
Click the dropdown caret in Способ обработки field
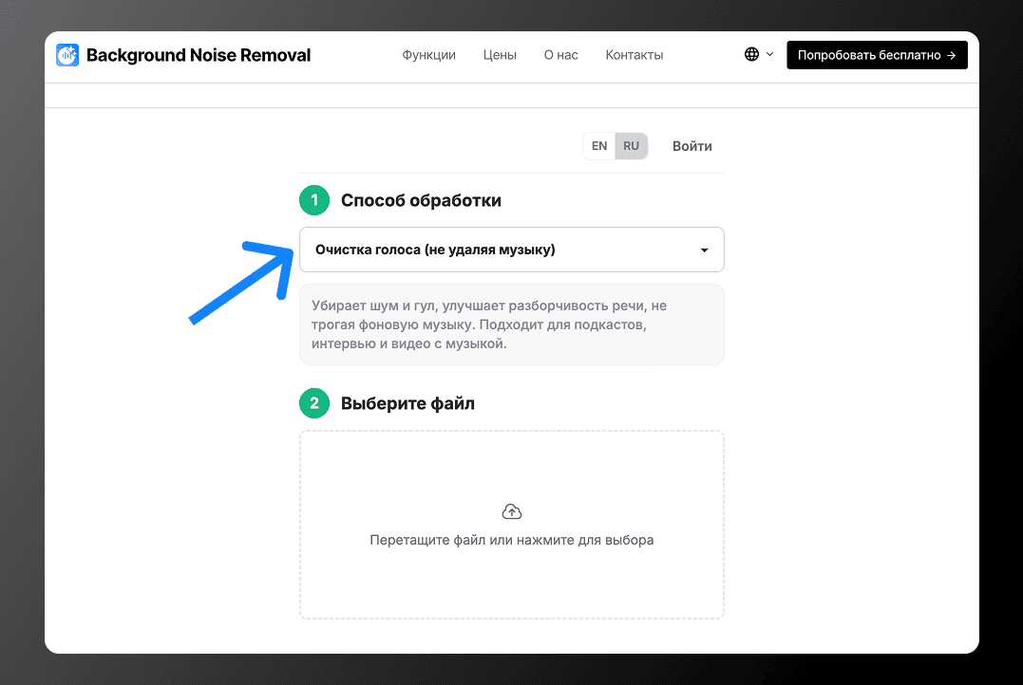point(704,250)
